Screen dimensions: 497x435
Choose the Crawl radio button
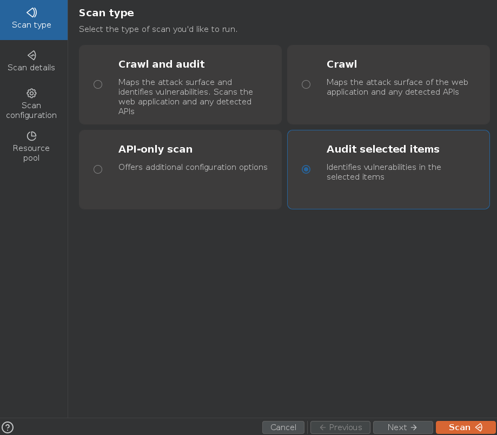pyautogui.click(x=306, y=84)
